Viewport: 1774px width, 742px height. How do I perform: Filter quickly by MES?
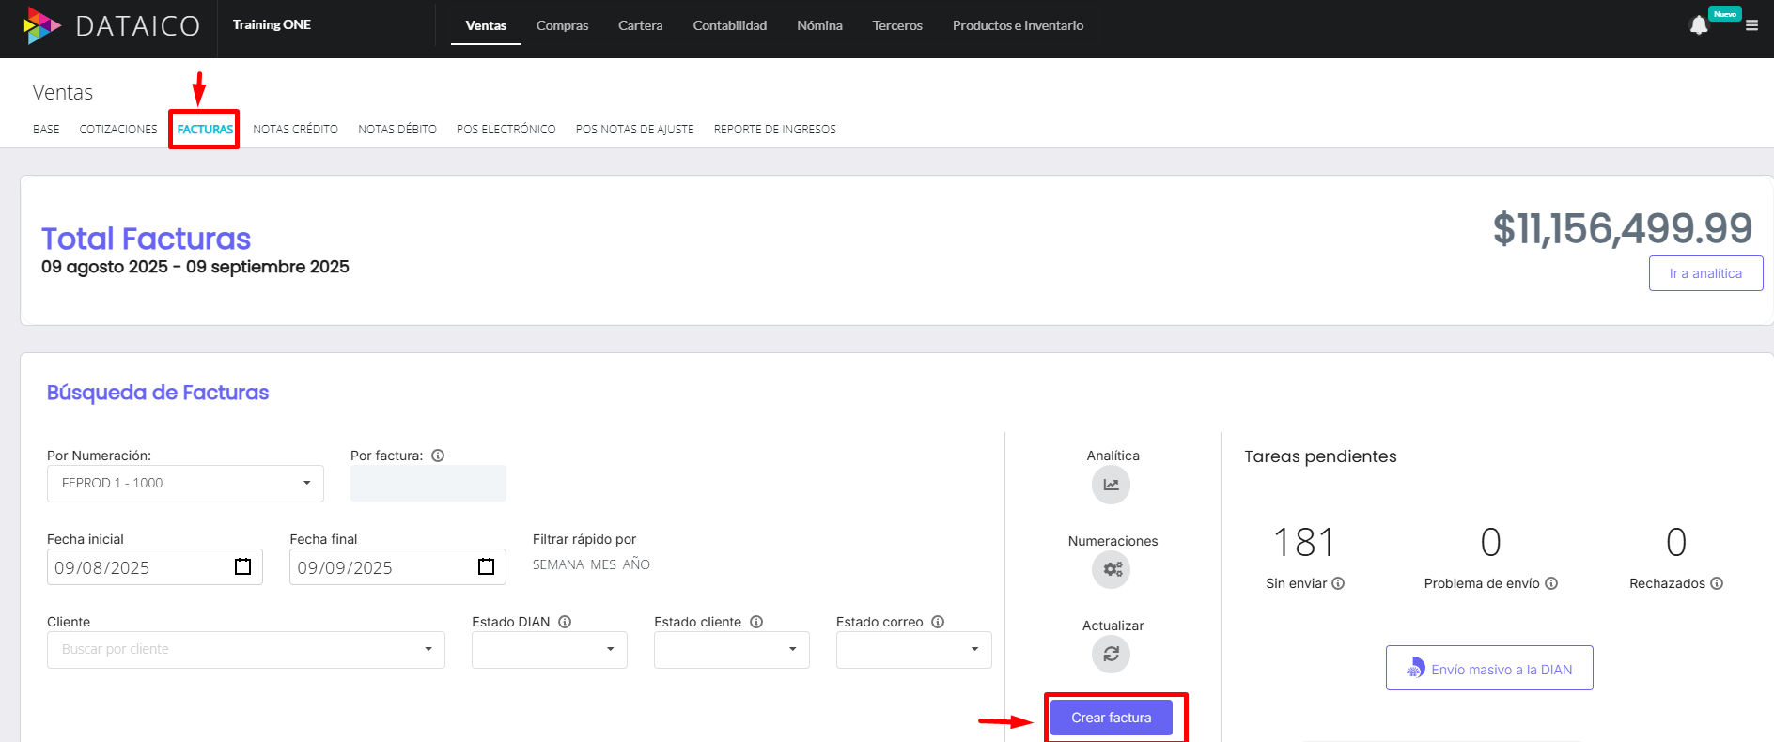coord(602,564)
